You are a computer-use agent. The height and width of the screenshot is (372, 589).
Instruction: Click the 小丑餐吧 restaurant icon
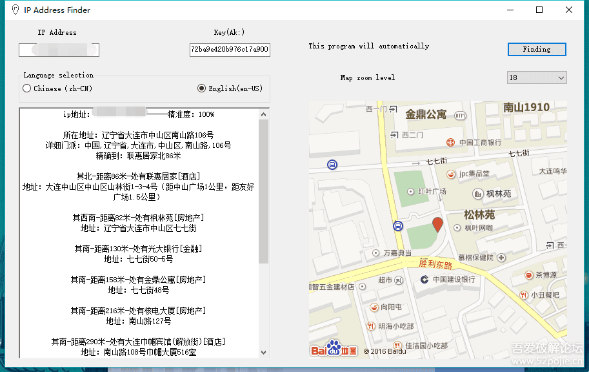(524, 295)
